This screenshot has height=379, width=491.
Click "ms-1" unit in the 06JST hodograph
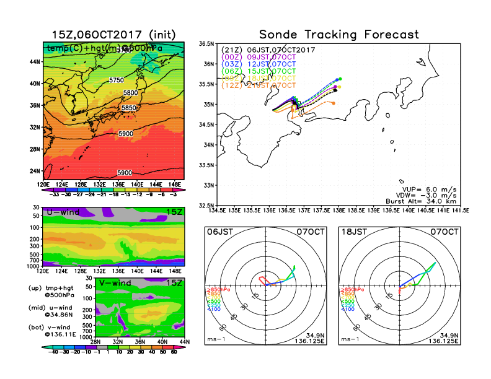click(x=216, y=339)
